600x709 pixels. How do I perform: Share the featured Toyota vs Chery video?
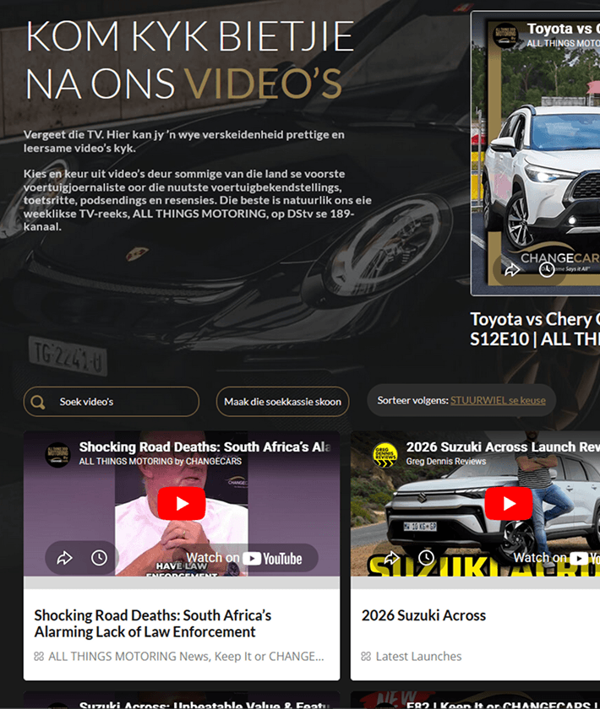pyautogui.click(x=512, y=270)
